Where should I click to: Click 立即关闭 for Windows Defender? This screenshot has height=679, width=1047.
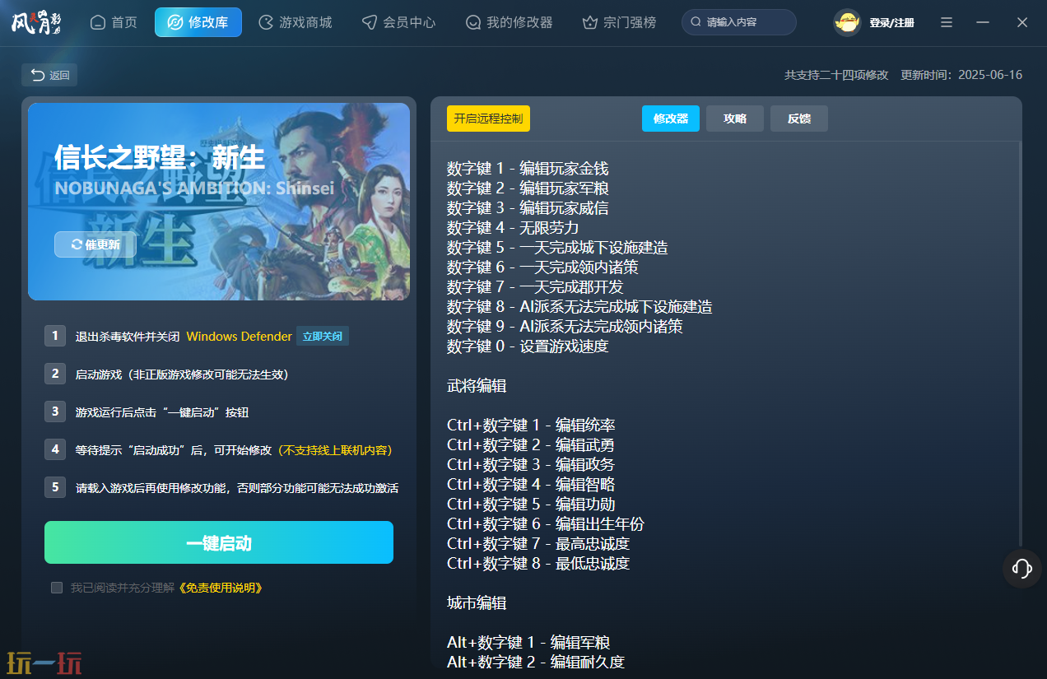323,336
